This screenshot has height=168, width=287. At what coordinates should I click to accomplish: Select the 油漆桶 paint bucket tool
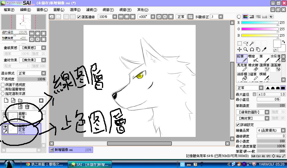click(242, 76)
